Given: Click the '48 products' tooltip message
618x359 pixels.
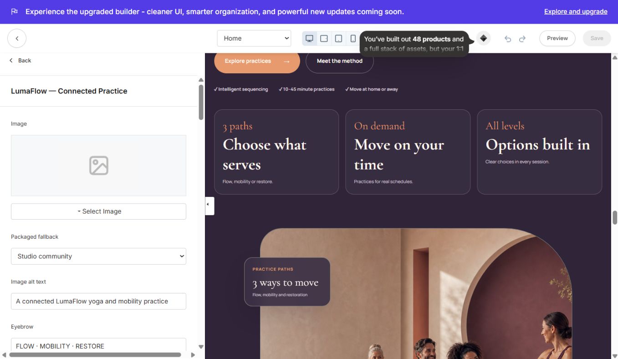Looking at the screenshot, I should [x=414, y=44].
